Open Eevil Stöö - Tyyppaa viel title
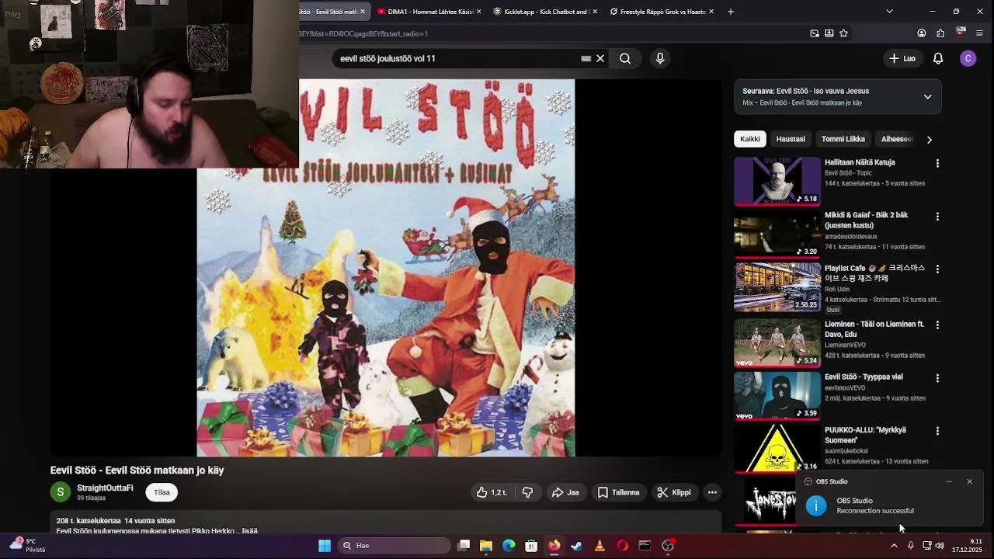The width and height of the screenshot is (994, 559). 864,377
